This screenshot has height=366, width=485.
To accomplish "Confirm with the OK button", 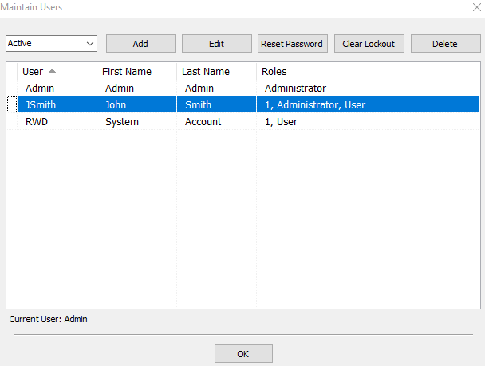I will 243,353.
